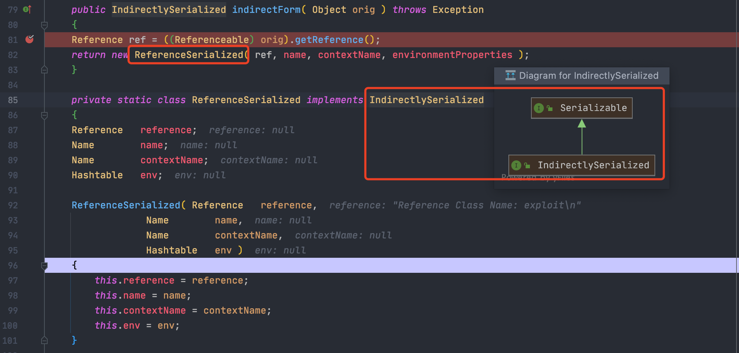Click the interface icon beside IndirectlySerialized in the diagram
Image resolution: width=739 pixels, height=353 pixels.
(516, 165)
